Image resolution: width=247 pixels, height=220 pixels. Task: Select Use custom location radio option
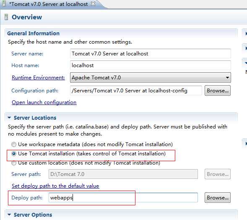(x=14, y=163)
